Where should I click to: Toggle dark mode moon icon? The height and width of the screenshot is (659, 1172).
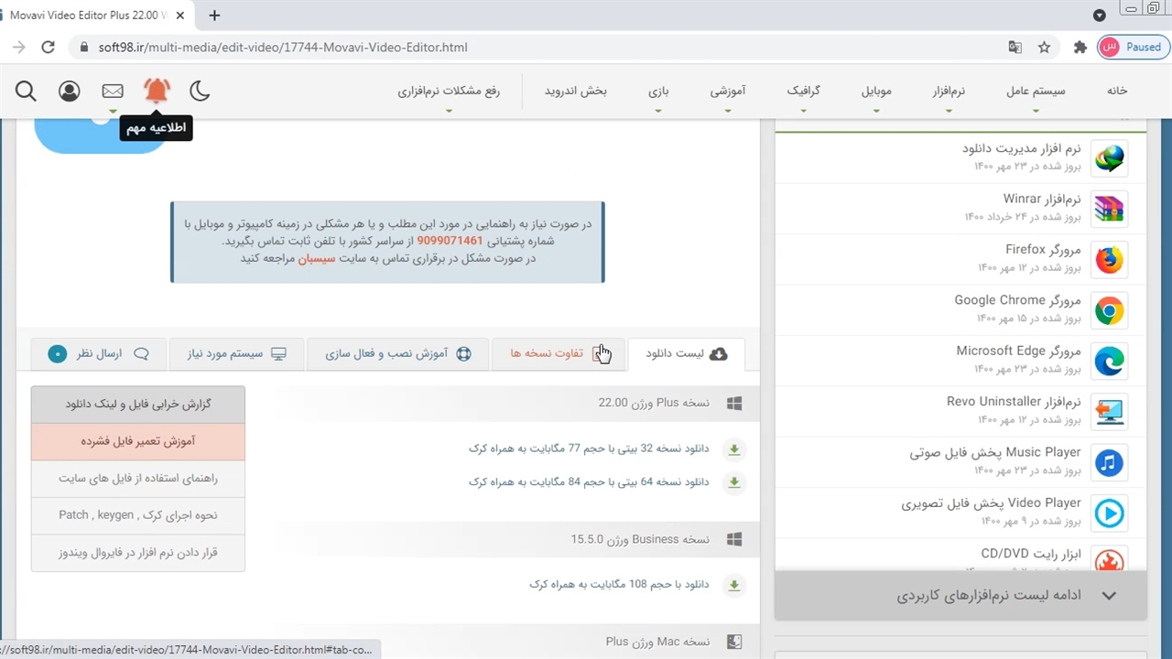(x=200, y=91)
